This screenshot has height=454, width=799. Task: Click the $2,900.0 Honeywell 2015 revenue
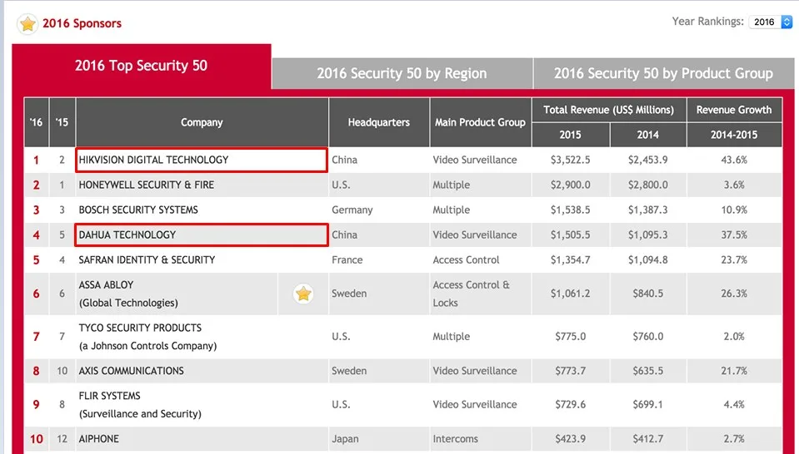coord(570,185)
